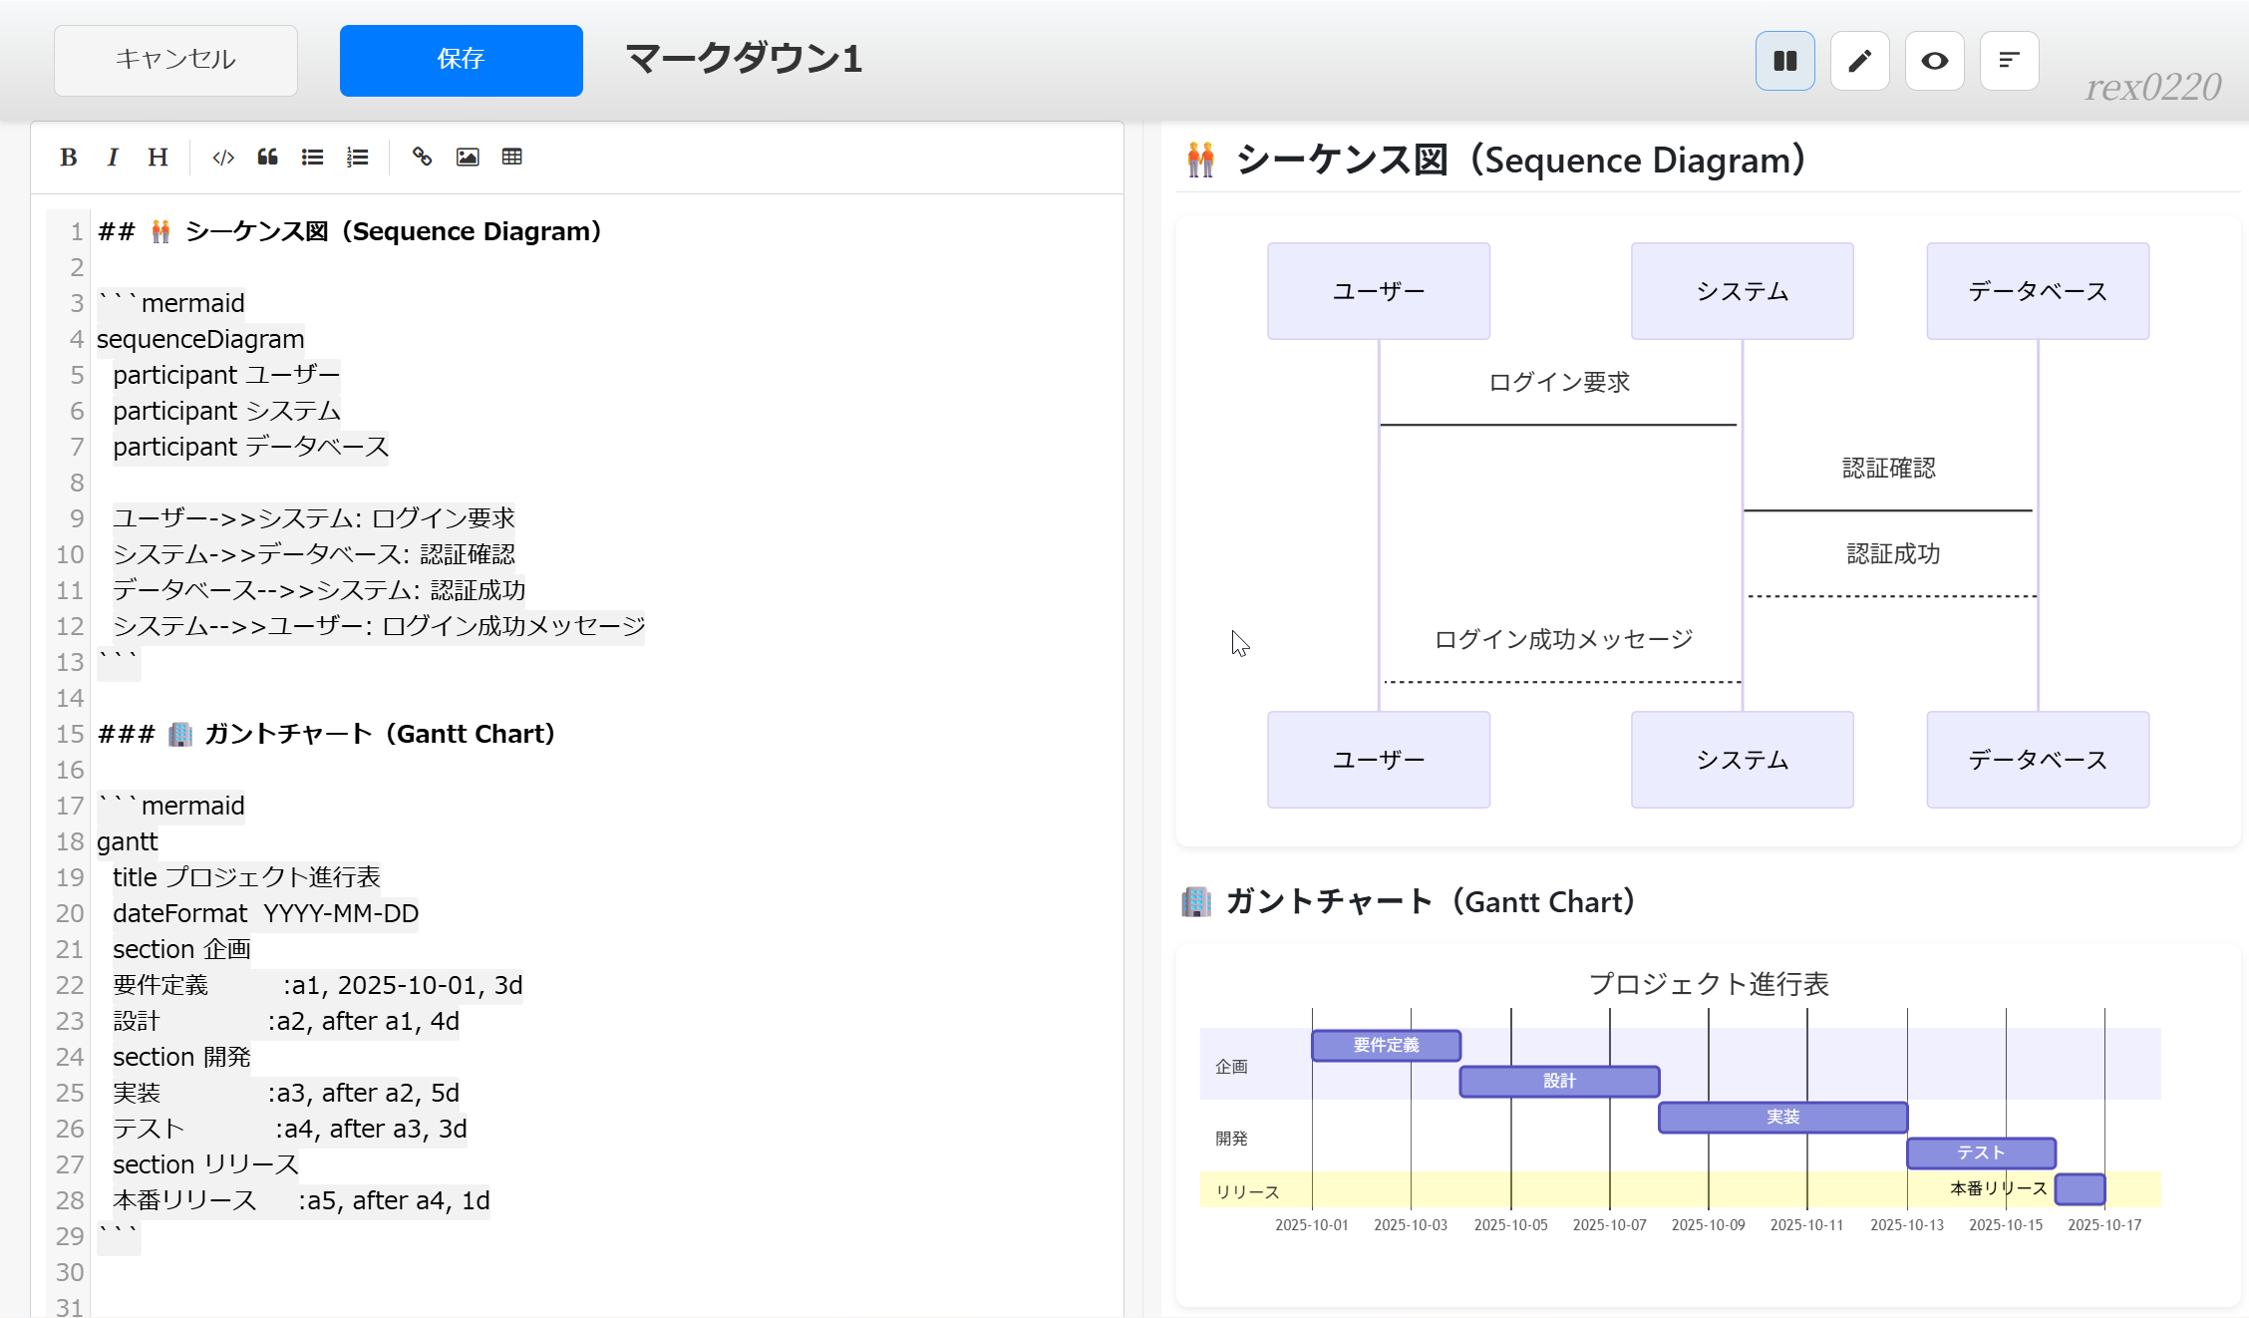2249x1318 pixels.
Task: Click the マークダウン1 document title
Action: [744, 59]
